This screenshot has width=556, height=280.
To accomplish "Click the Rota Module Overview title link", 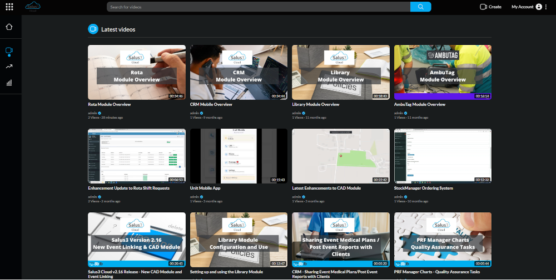I will pyautogui.click(x=109, y=104).
